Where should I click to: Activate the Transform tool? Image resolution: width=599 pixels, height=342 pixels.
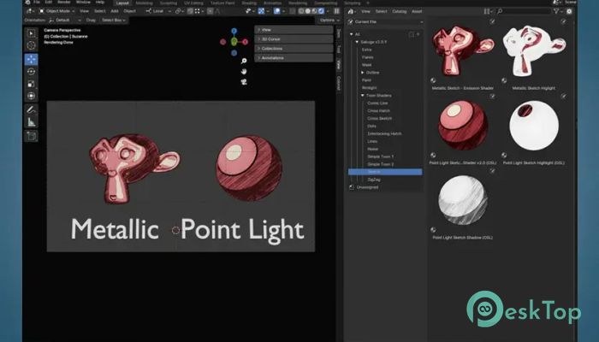click(x=32, y=96)
